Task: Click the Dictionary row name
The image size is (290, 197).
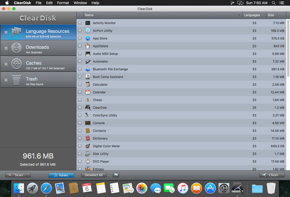Action: click(x=100, y=139)
